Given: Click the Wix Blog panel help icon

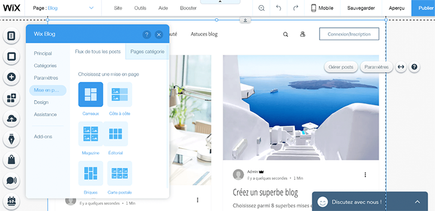Looking at the screenshot, I should (x=147, y=35).
